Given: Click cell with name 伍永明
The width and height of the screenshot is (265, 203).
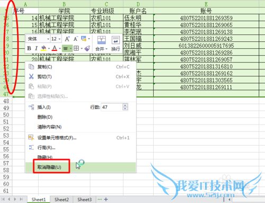Looking at the screenshot, I should 138,18.
